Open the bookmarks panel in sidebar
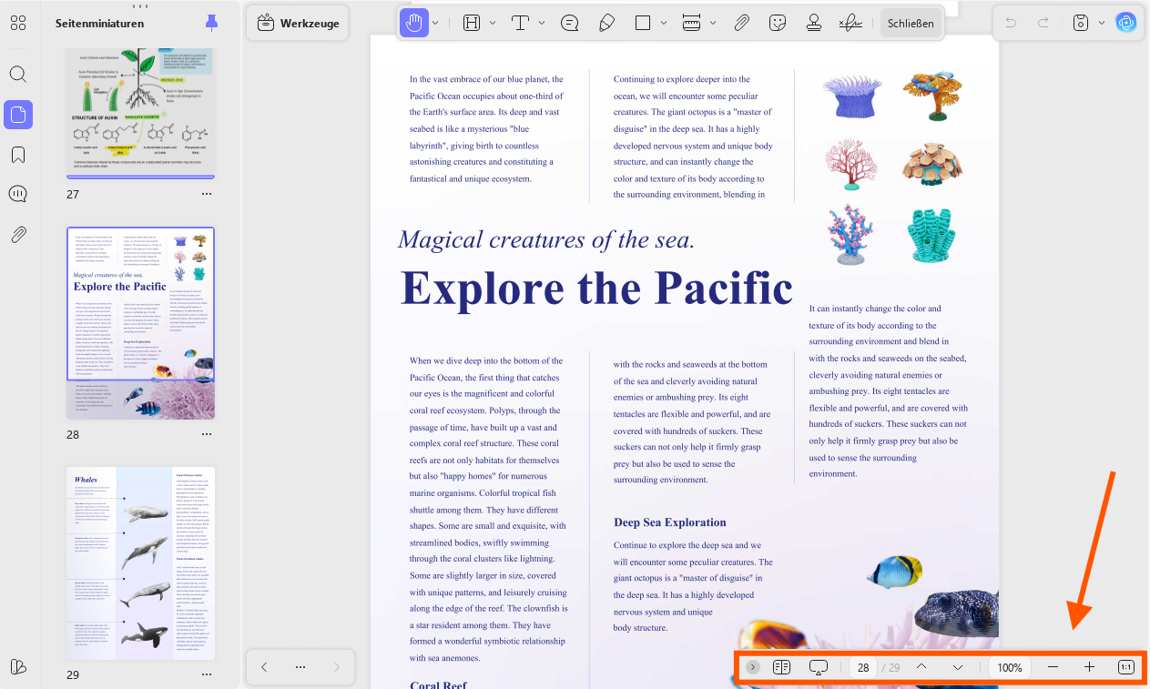 (18, 155)
